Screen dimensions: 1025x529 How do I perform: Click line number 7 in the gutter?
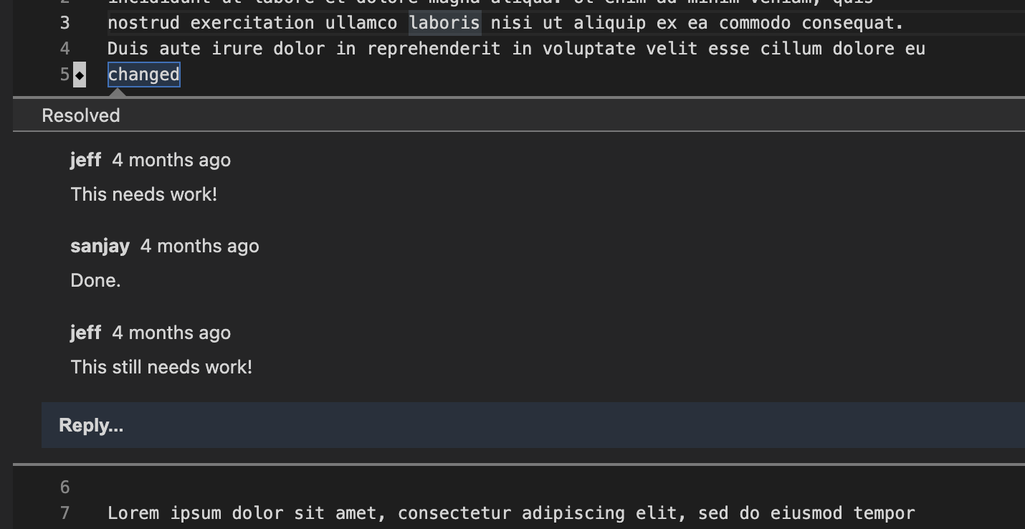[65, 513]
